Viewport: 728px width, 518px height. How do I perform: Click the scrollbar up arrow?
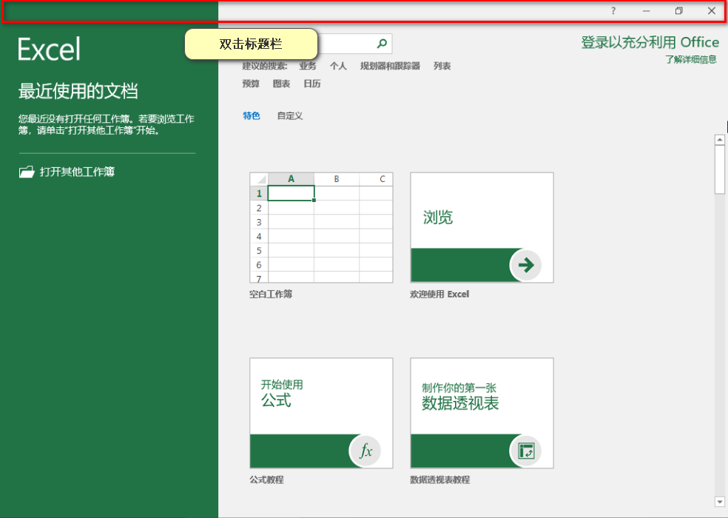click(720, 139)
